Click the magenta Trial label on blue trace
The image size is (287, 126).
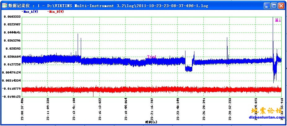[151, 57]
